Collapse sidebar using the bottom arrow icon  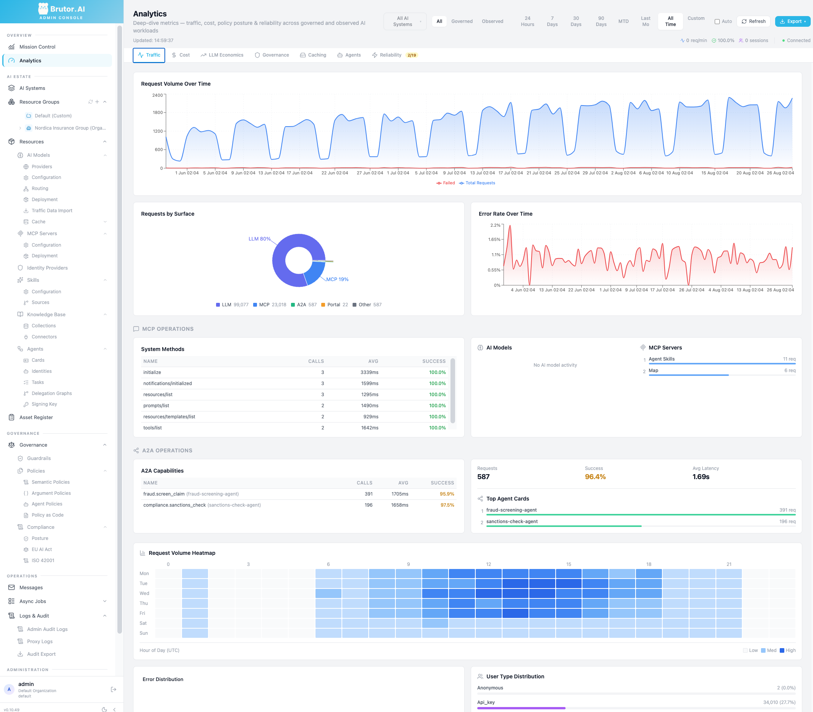114,709
